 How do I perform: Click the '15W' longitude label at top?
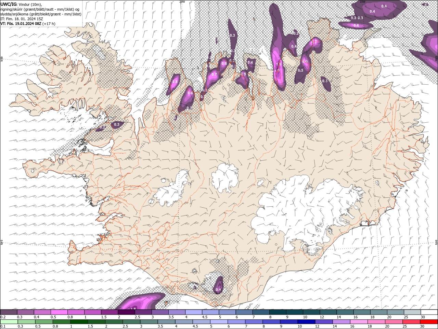point(363,2)
